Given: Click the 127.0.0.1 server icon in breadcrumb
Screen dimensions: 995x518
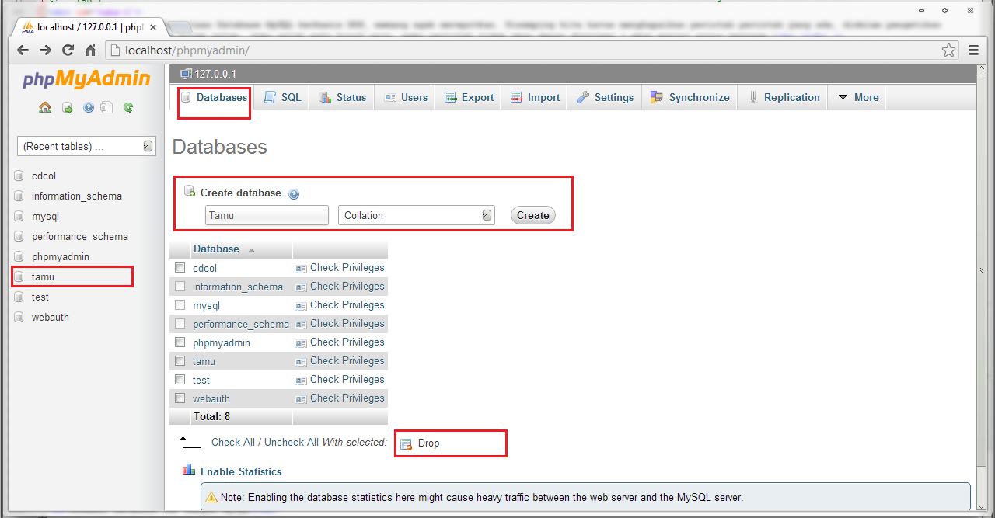Looking at the screenshot, I should [186, 74].
